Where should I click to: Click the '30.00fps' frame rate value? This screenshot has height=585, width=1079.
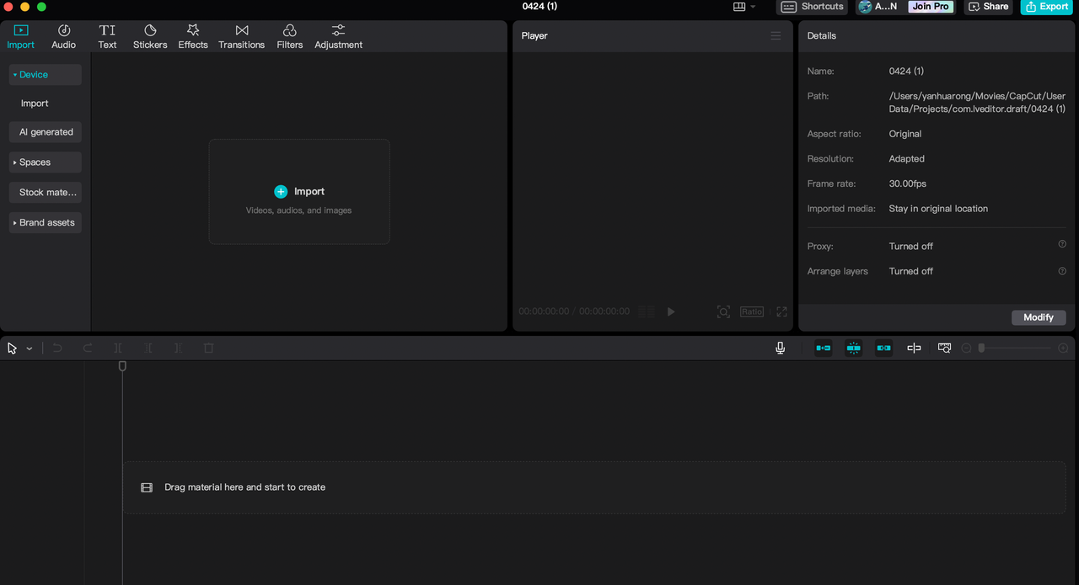click(x=908, y=183)
